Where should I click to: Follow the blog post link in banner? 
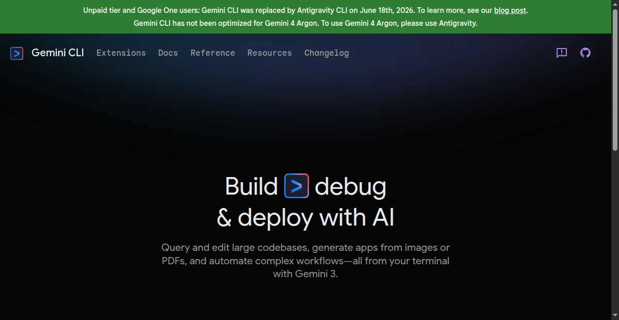[510, 10]
